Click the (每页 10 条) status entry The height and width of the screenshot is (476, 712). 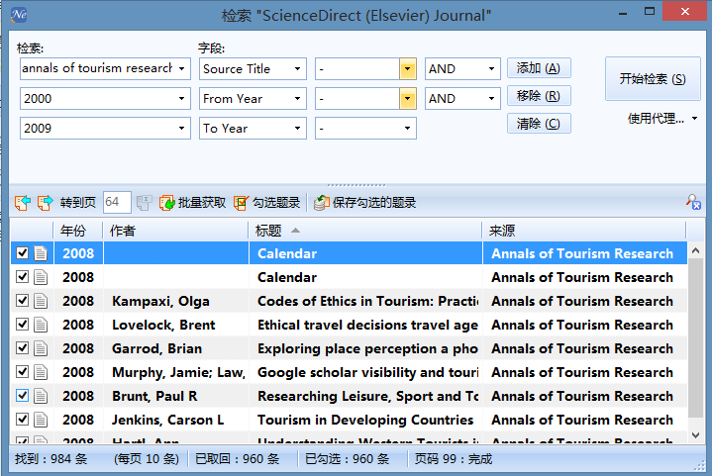point(147,459)
